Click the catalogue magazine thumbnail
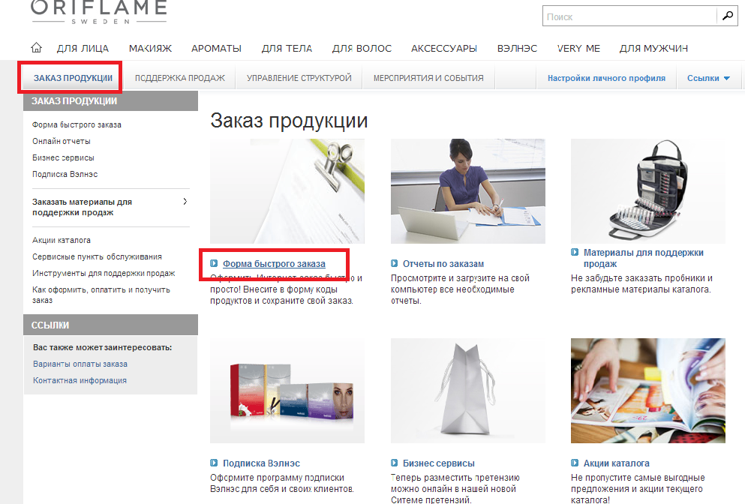This screenshot has height=504, width=745. point(647,391)
